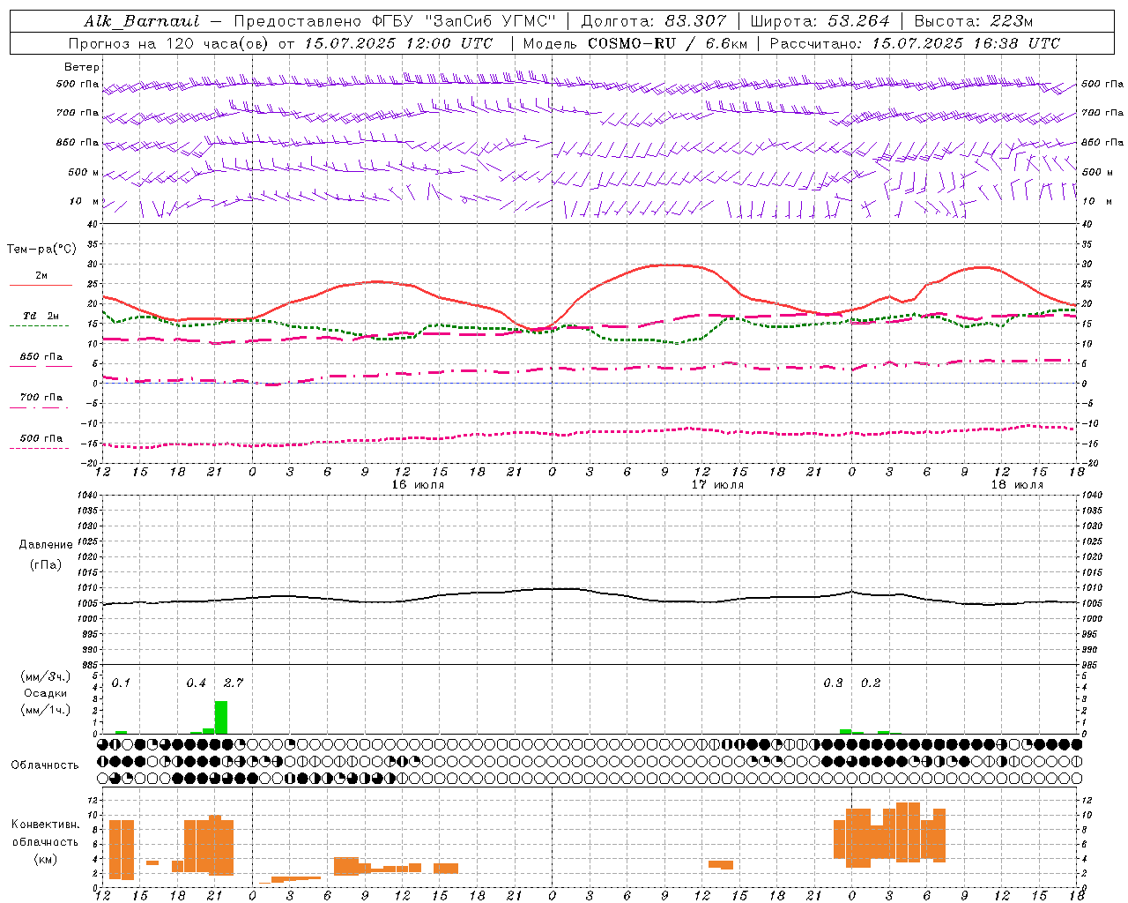
Task: Click the 'Облачность' cloud cover label
Action: [45, 765]
